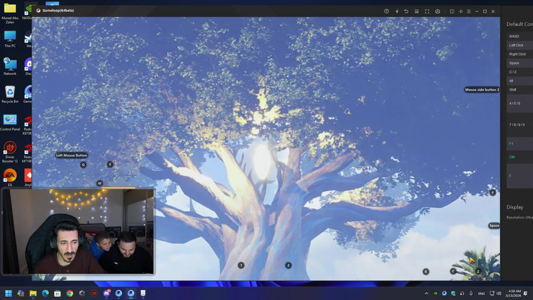
Task: Switch to active Gameloop taskbar icon
Action: 131,293
